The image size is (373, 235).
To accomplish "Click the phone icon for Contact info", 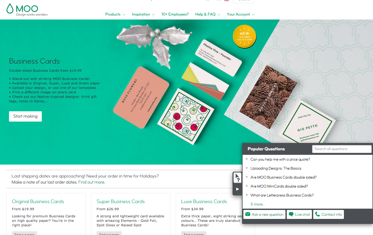I will [x=318, y=214].
